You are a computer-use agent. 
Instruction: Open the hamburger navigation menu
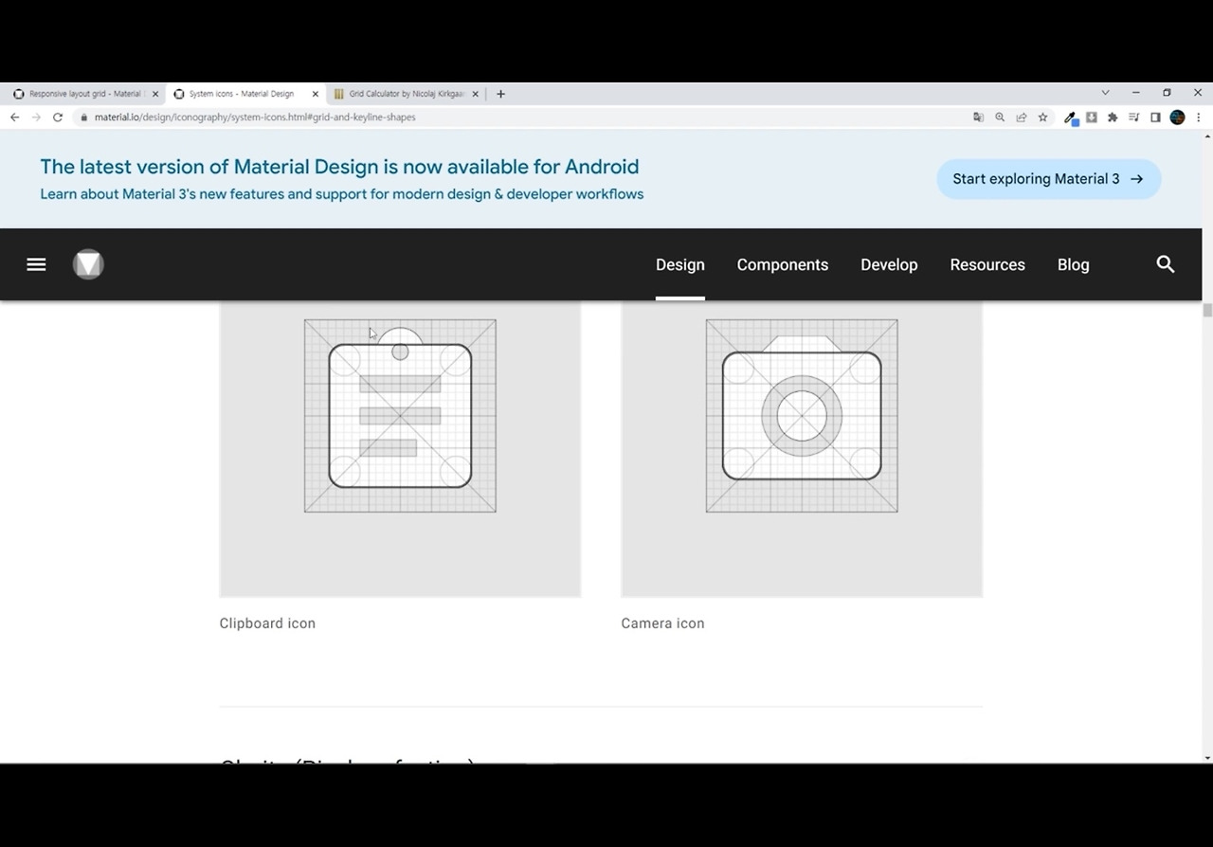(36, 264)
